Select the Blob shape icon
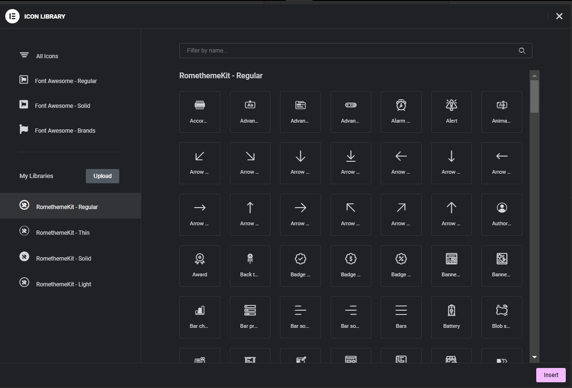 pyautogui.click(x=501, y=317)
